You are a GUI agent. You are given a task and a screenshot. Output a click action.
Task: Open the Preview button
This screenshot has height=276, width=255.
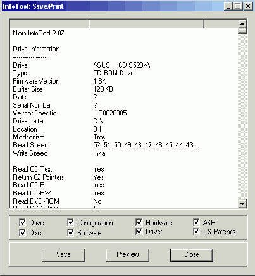point(128,255)
